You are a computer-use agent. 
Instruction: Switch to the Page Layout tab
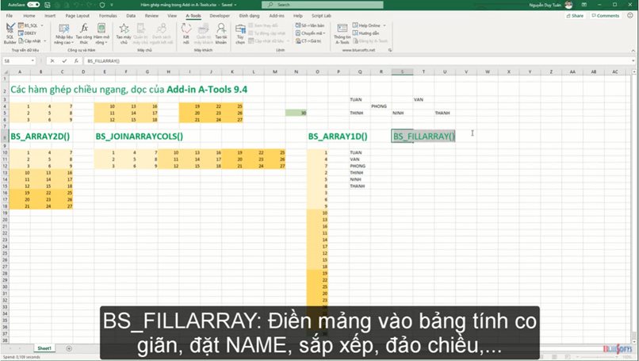[78, 16]
